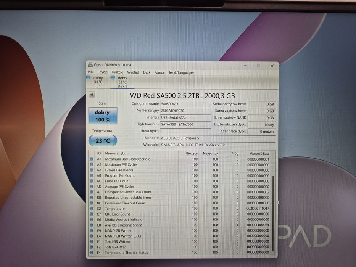Click the Suma zapisów NAND value

click(x=262, y=118)
